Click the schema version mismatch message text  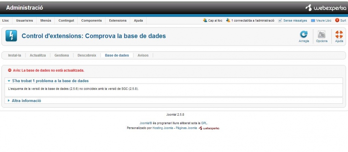73,89
